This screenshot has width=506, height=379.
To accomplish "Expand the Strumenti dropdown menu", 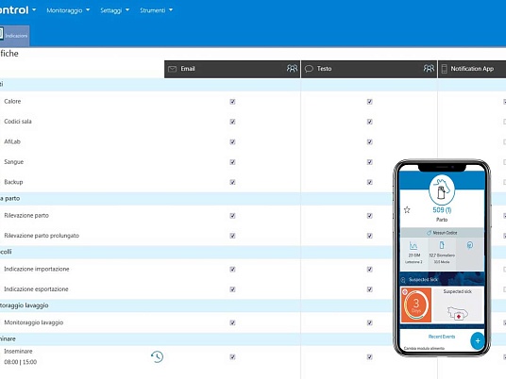I will pos(156,10).
